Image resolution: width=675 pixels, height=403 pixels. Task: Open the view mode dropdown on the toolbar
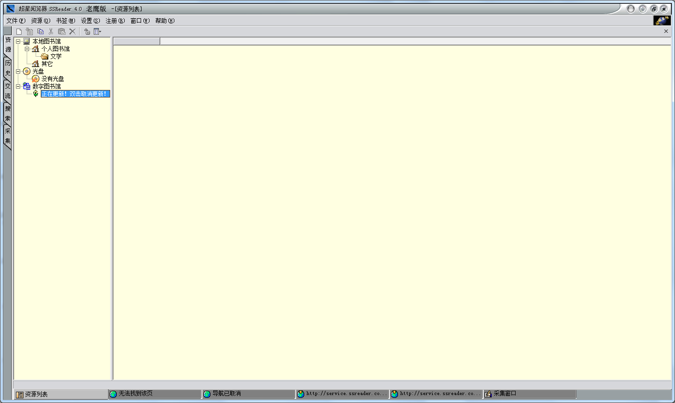pos(100,31)
